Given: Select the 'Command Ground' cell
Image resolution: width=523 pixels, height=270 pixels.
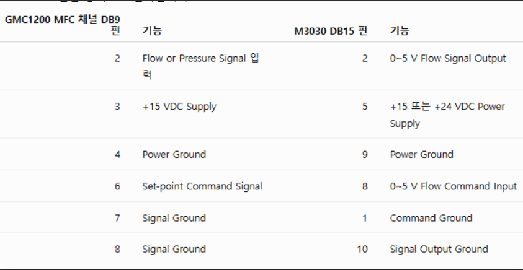Looking at the screenshot, I should [x=431, y=218].
